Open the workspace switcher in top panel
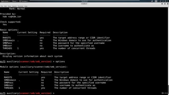This screenshot has height=95, width=169. point(156,1)
